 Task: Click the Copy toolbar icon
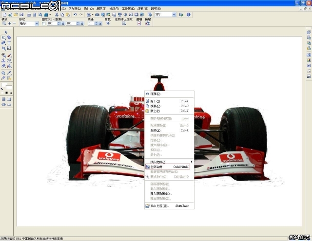(62, 15)
